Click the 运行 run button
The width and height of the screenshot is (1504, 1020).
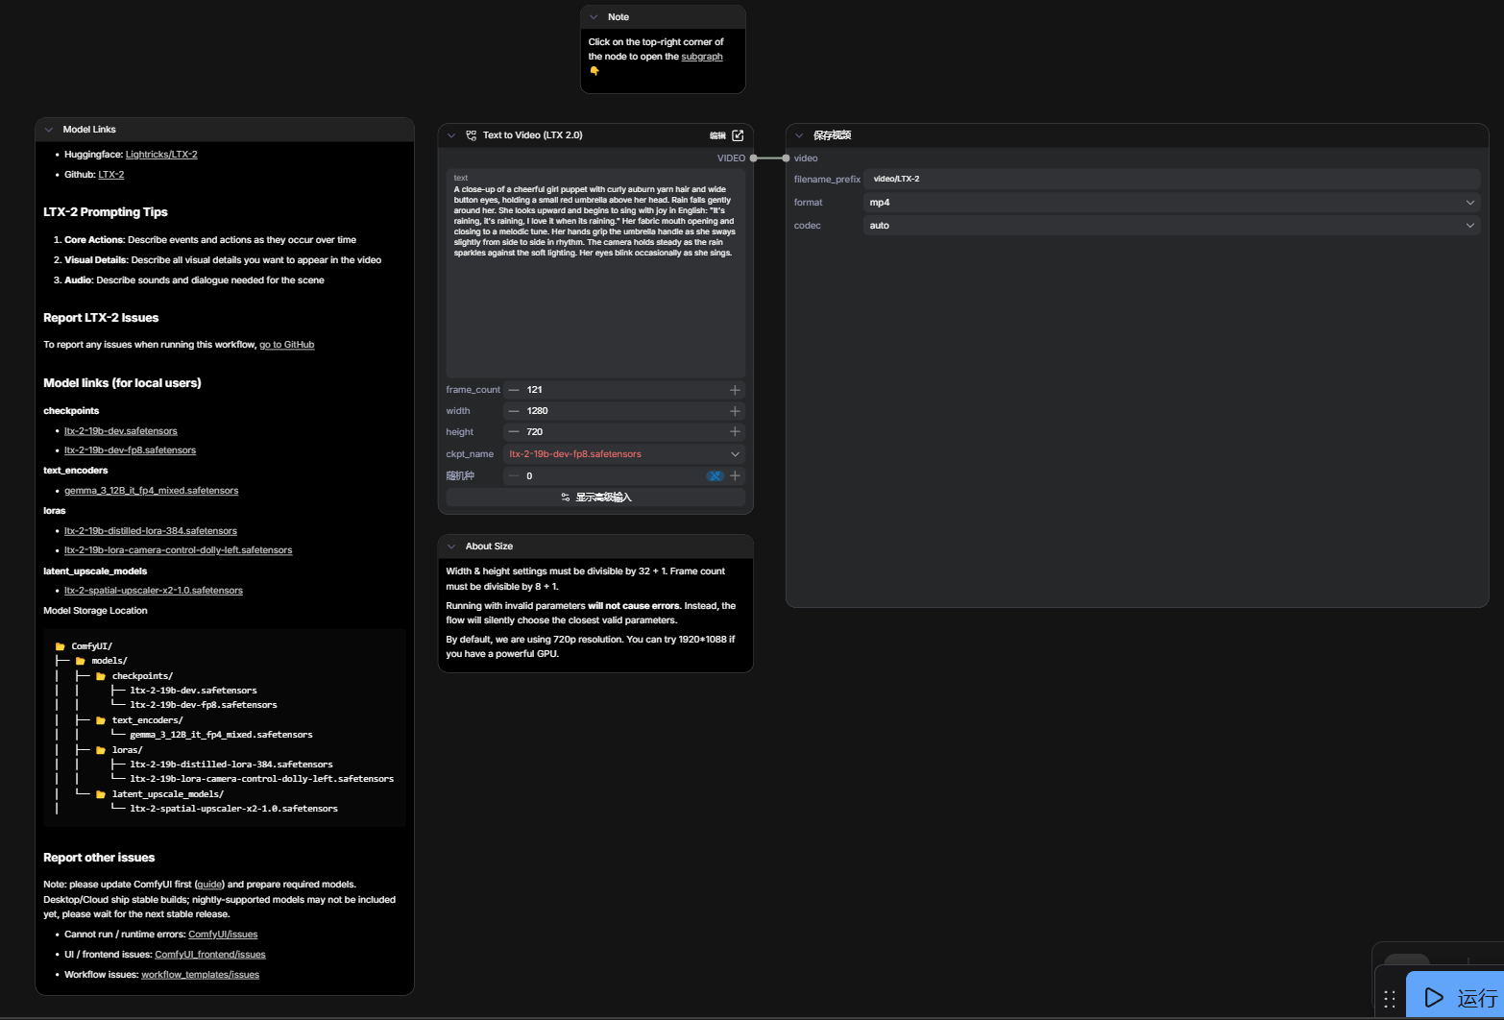click(x=1455, y=997)
